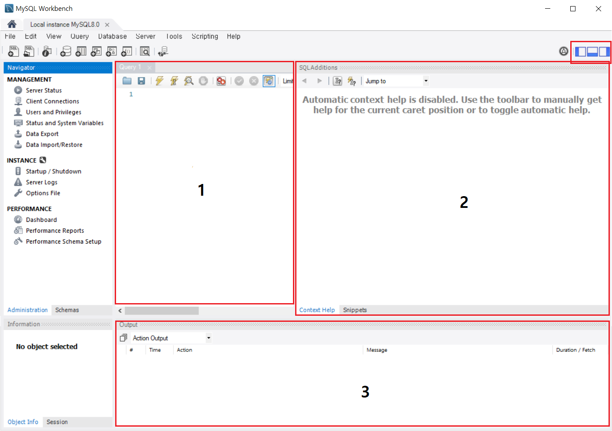Switch to the Schemas tab

[67, 310]
